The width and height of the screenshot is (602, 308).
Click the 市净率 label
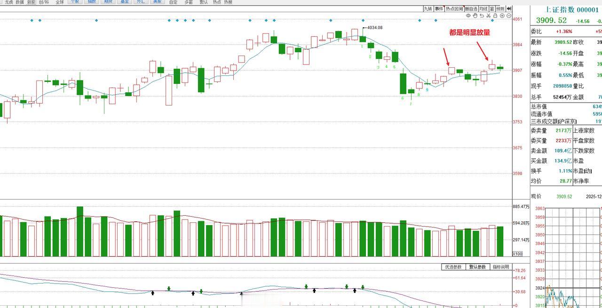(581, 181)
